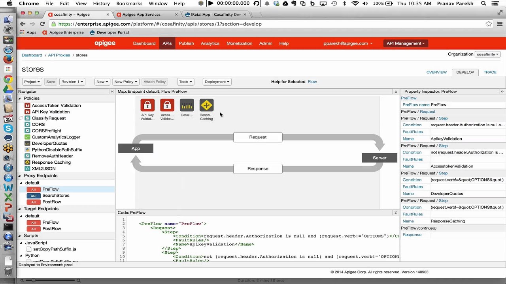The image size is (506, 284).
Task: Open the Tools dropdown
Action: point(185,82)
